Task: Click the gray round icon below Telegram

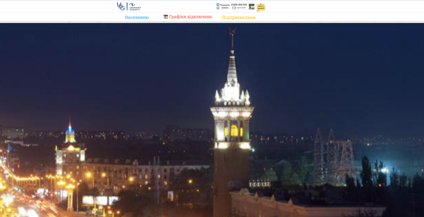Action: 218,8
